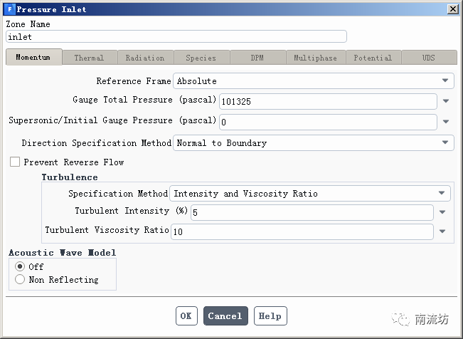Switch to the Thermal tab
Image resolution: width=463 pixels, height=339 pixels.
pyautogui.click(x=89, y=58)
